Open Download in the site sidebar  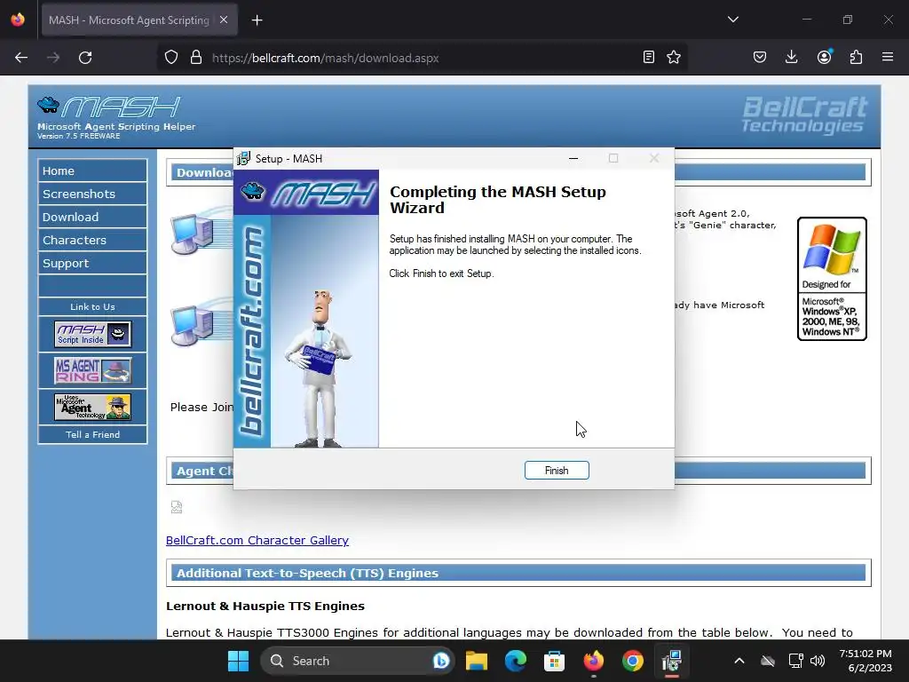[x=92, y=217]
